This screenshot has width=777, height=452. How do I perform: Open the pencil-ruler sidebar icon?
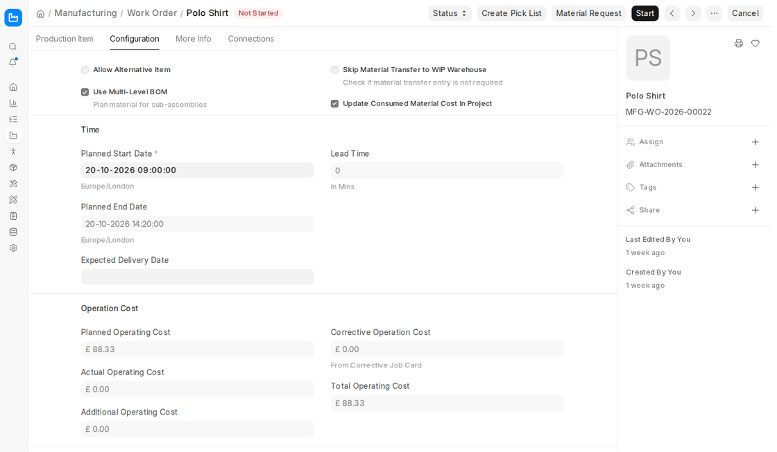point(13,200)
